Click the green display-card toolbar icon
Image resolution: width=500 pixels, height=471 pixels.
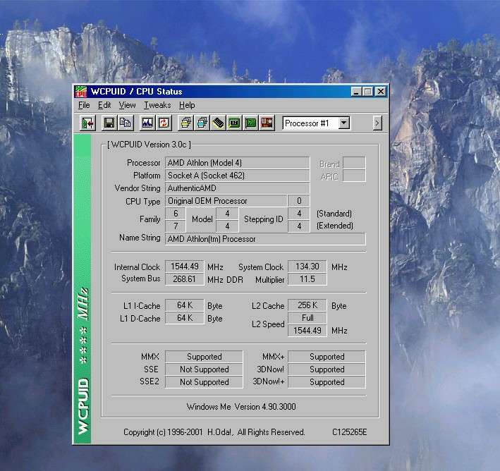click(234, 123)
